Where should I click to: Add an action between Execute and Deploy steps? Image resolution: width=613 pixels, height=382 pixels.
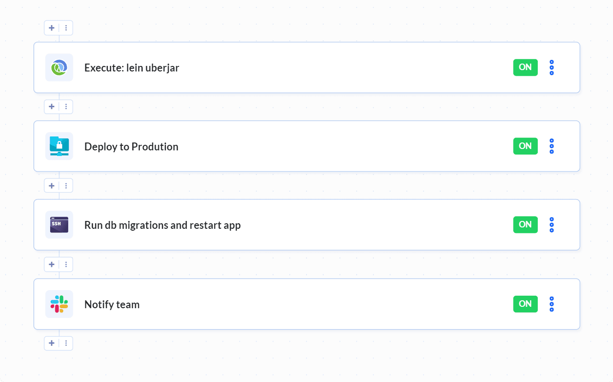click(x=52, y=107)
